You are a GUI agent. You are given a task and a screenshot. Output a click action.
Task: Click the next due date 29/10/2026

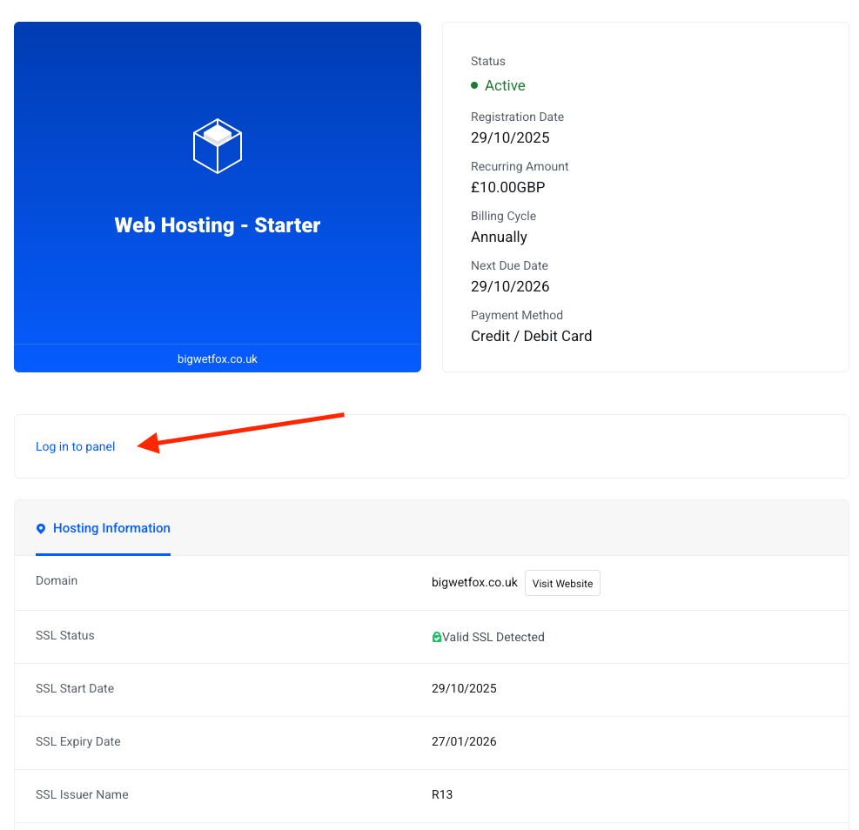click(x=510, y=286)
